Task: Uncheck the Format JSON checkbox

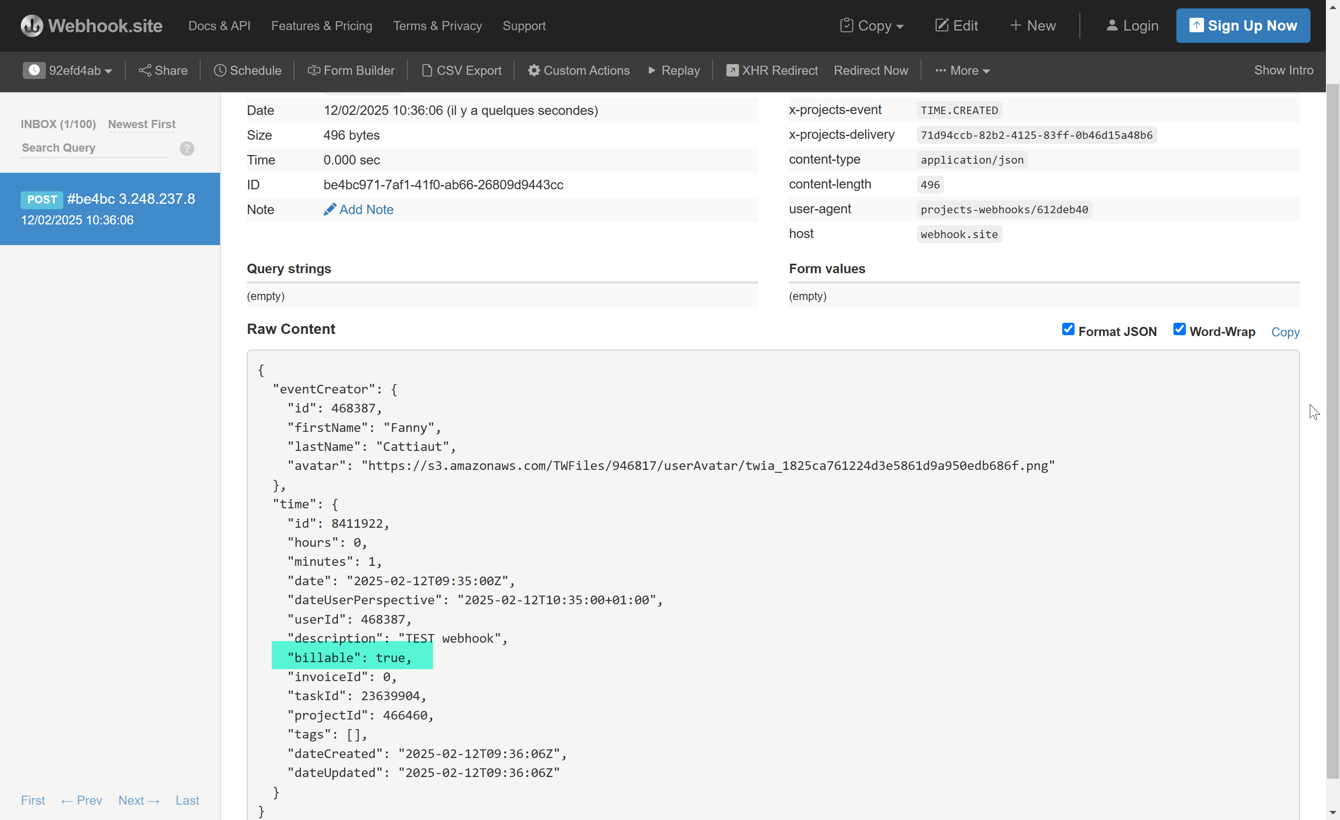Action: (1068, 329)
